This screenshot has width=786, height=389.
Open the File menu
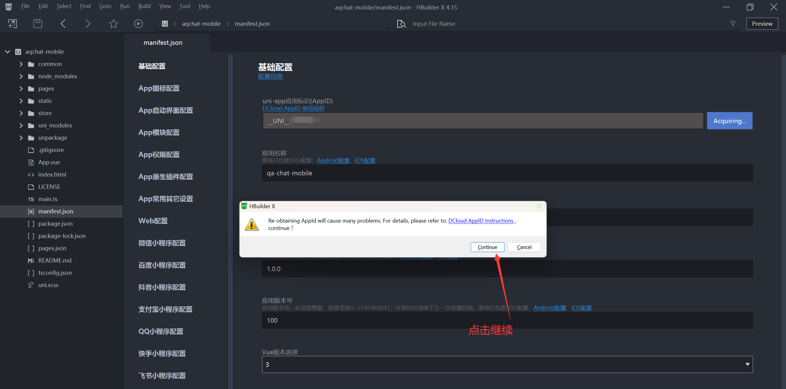[x=25, y=6]
